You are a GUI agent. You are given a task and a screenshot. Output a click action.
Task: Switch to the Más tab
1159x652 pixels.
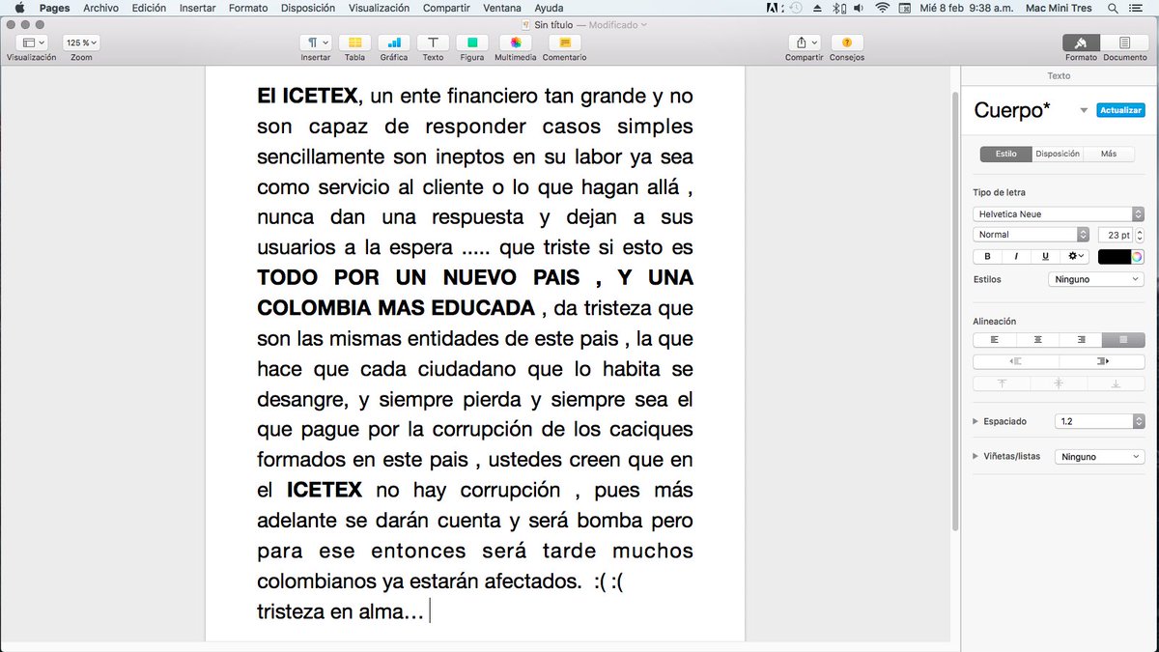[x=1109, y=154]
